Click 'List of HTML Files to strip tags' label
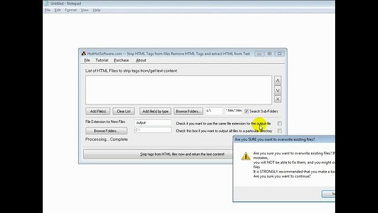 131,70
